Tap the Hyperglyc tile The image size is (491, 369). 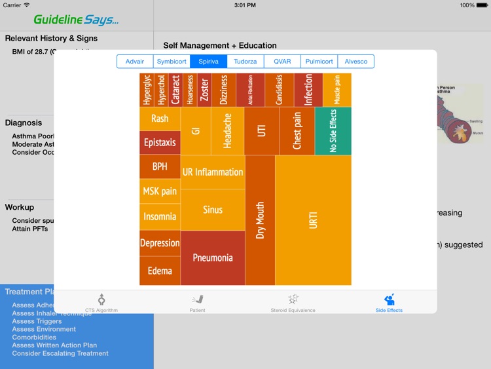(x=147, y=90)
